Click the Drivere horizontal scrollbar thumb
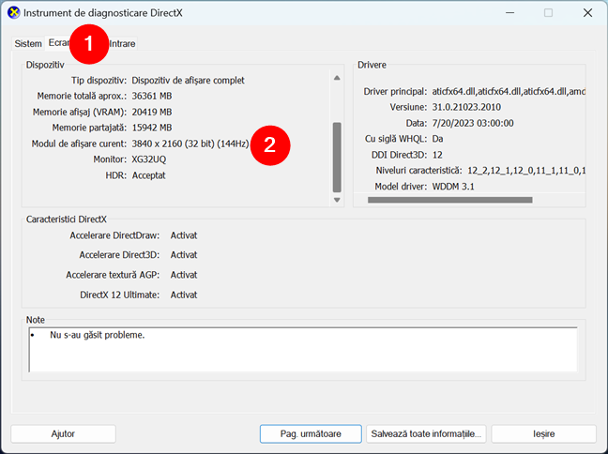The width and height of the screenshot is (608, 454). (x=449, y=200)
